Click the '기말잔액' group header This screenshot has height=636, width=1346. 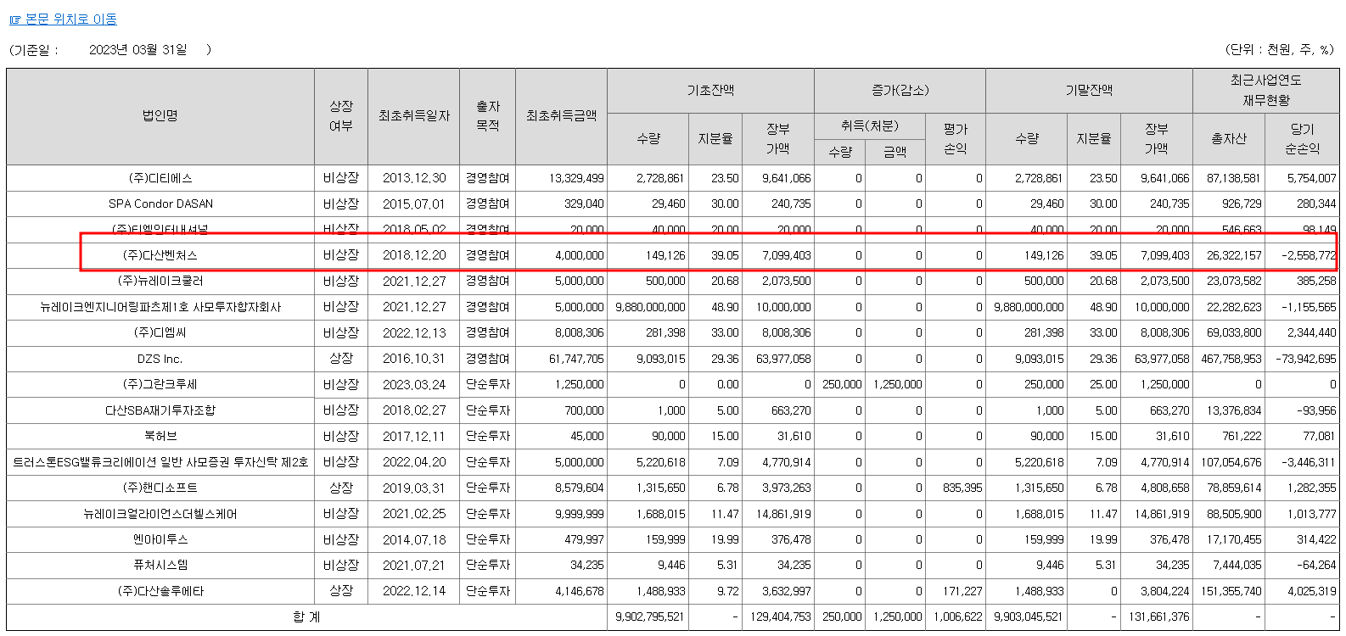1089,91
